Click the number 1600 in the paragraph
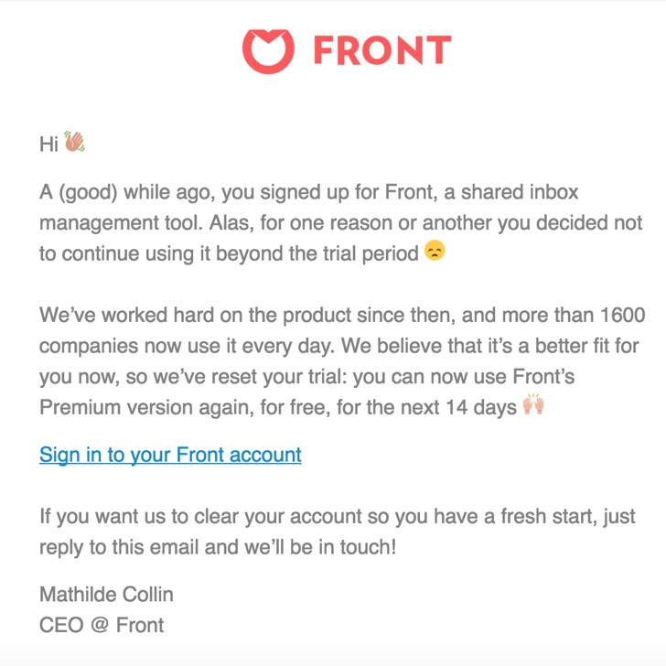The height and width of the screenshot is (666, 666). [x=623, y=315]
